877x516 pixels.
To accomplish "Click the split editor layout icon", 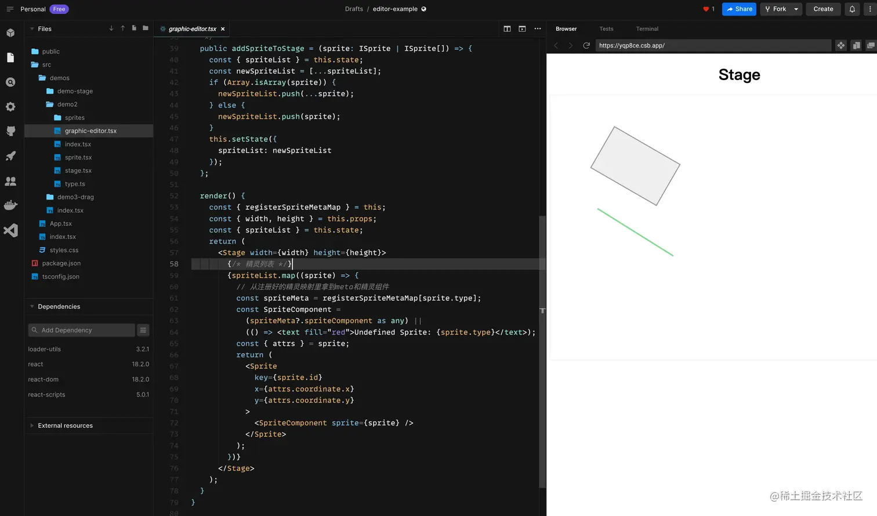I will pos(507,28).
